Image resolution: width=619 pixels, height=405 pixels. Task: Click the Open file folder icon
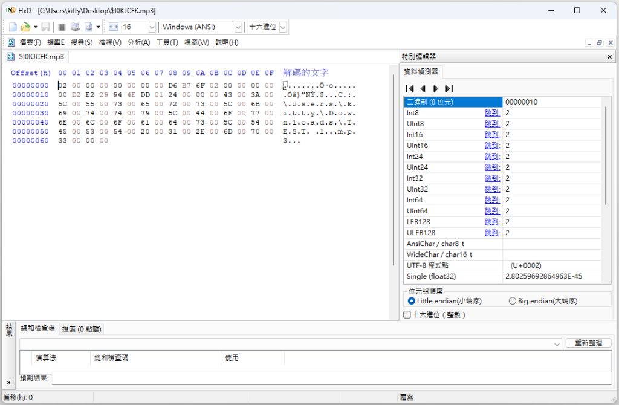click(25, 27)
